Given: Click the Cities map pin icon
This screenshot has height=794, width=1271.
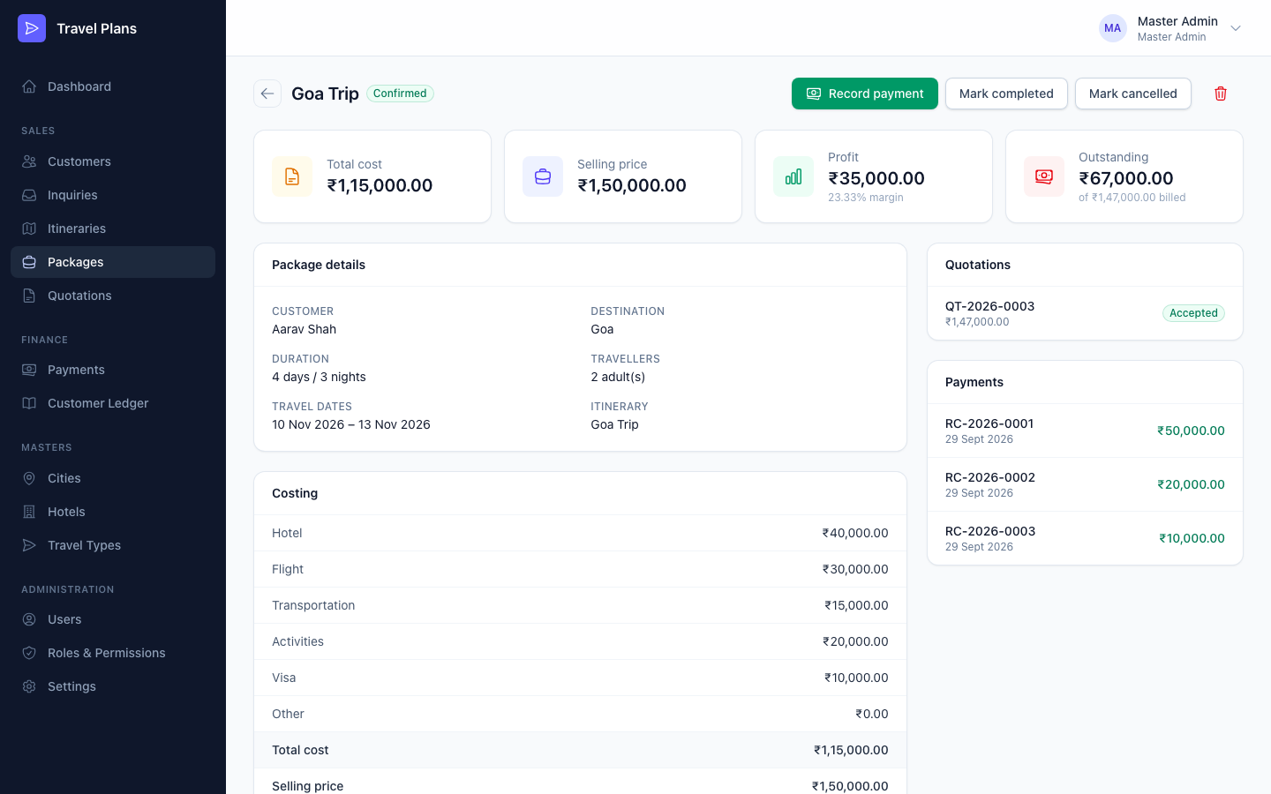Looking at the screenshot, I should [29, 478].
